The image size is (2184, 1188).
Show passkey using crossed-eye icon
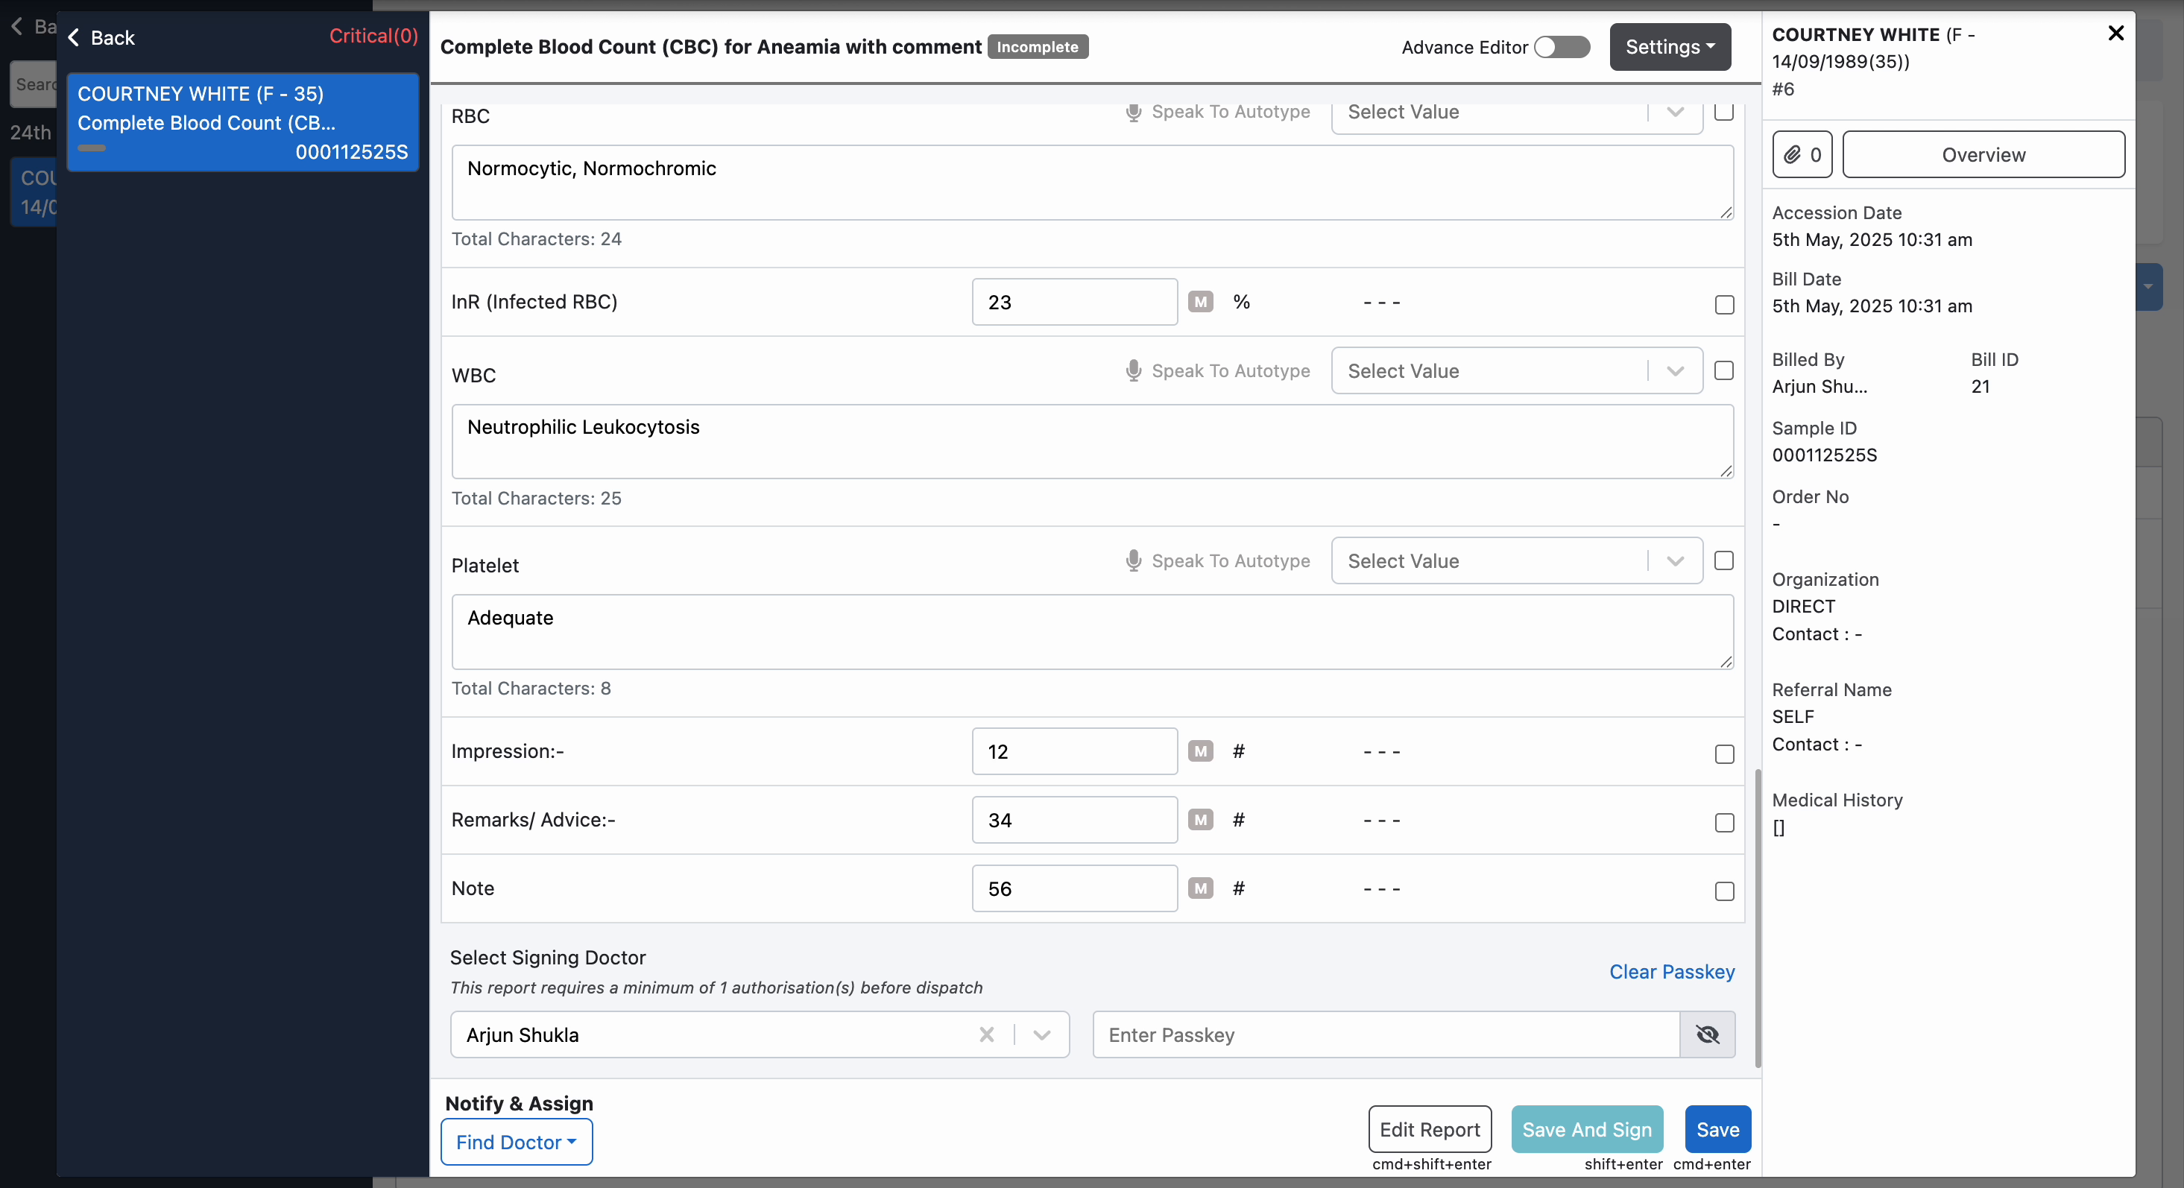click(x=1707, y=1034)
